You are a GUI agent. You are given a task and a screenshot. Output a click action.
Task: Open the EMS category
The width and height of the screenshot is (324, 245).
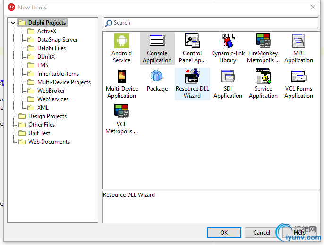(x=43, y=65)
